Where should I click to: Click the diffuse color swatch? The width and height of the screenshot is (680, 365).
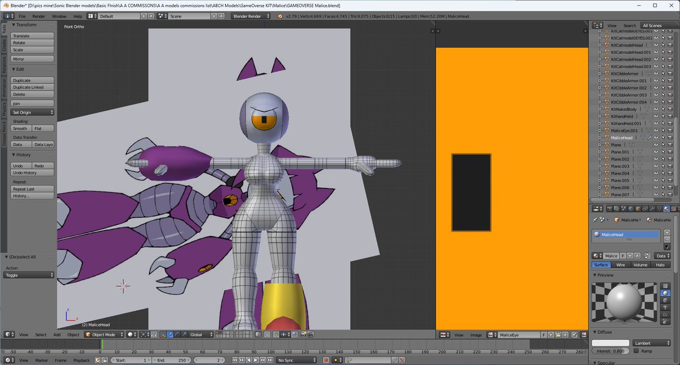(x=610, y=343)
